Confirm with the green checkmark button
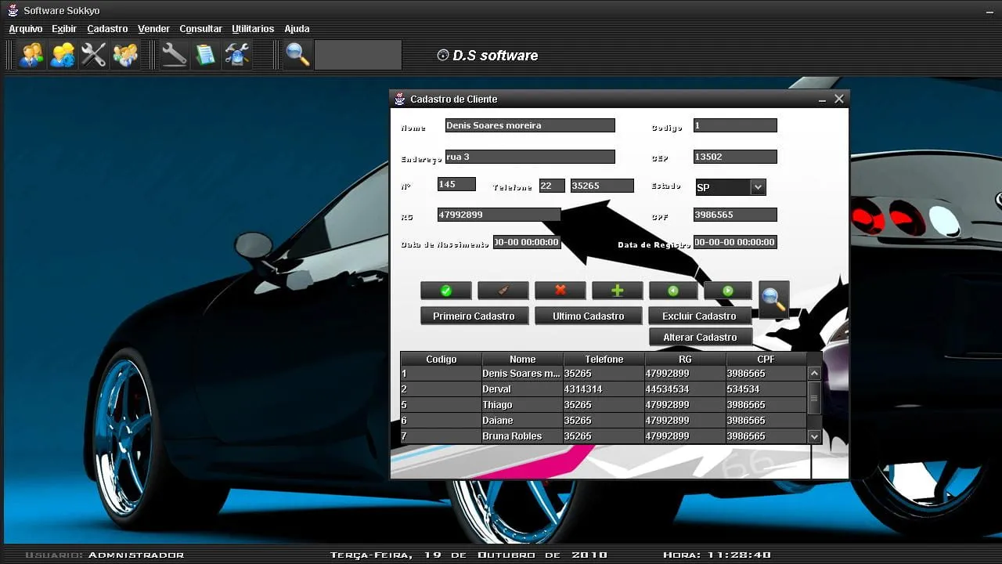 [446, 291]
